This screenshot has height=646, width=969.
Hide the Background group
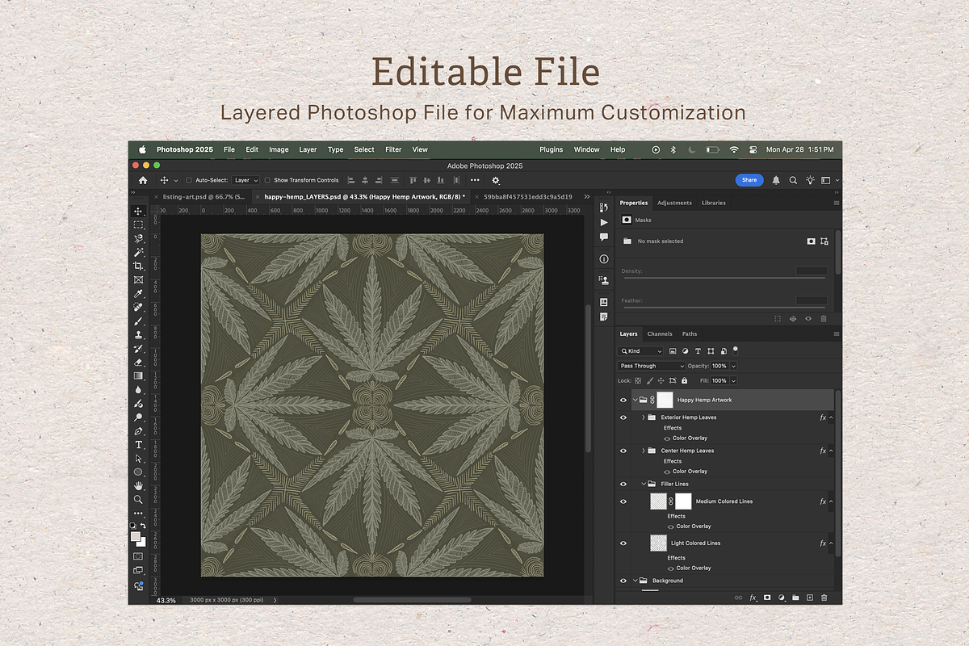pyautogui.click(x=623, y=581)
